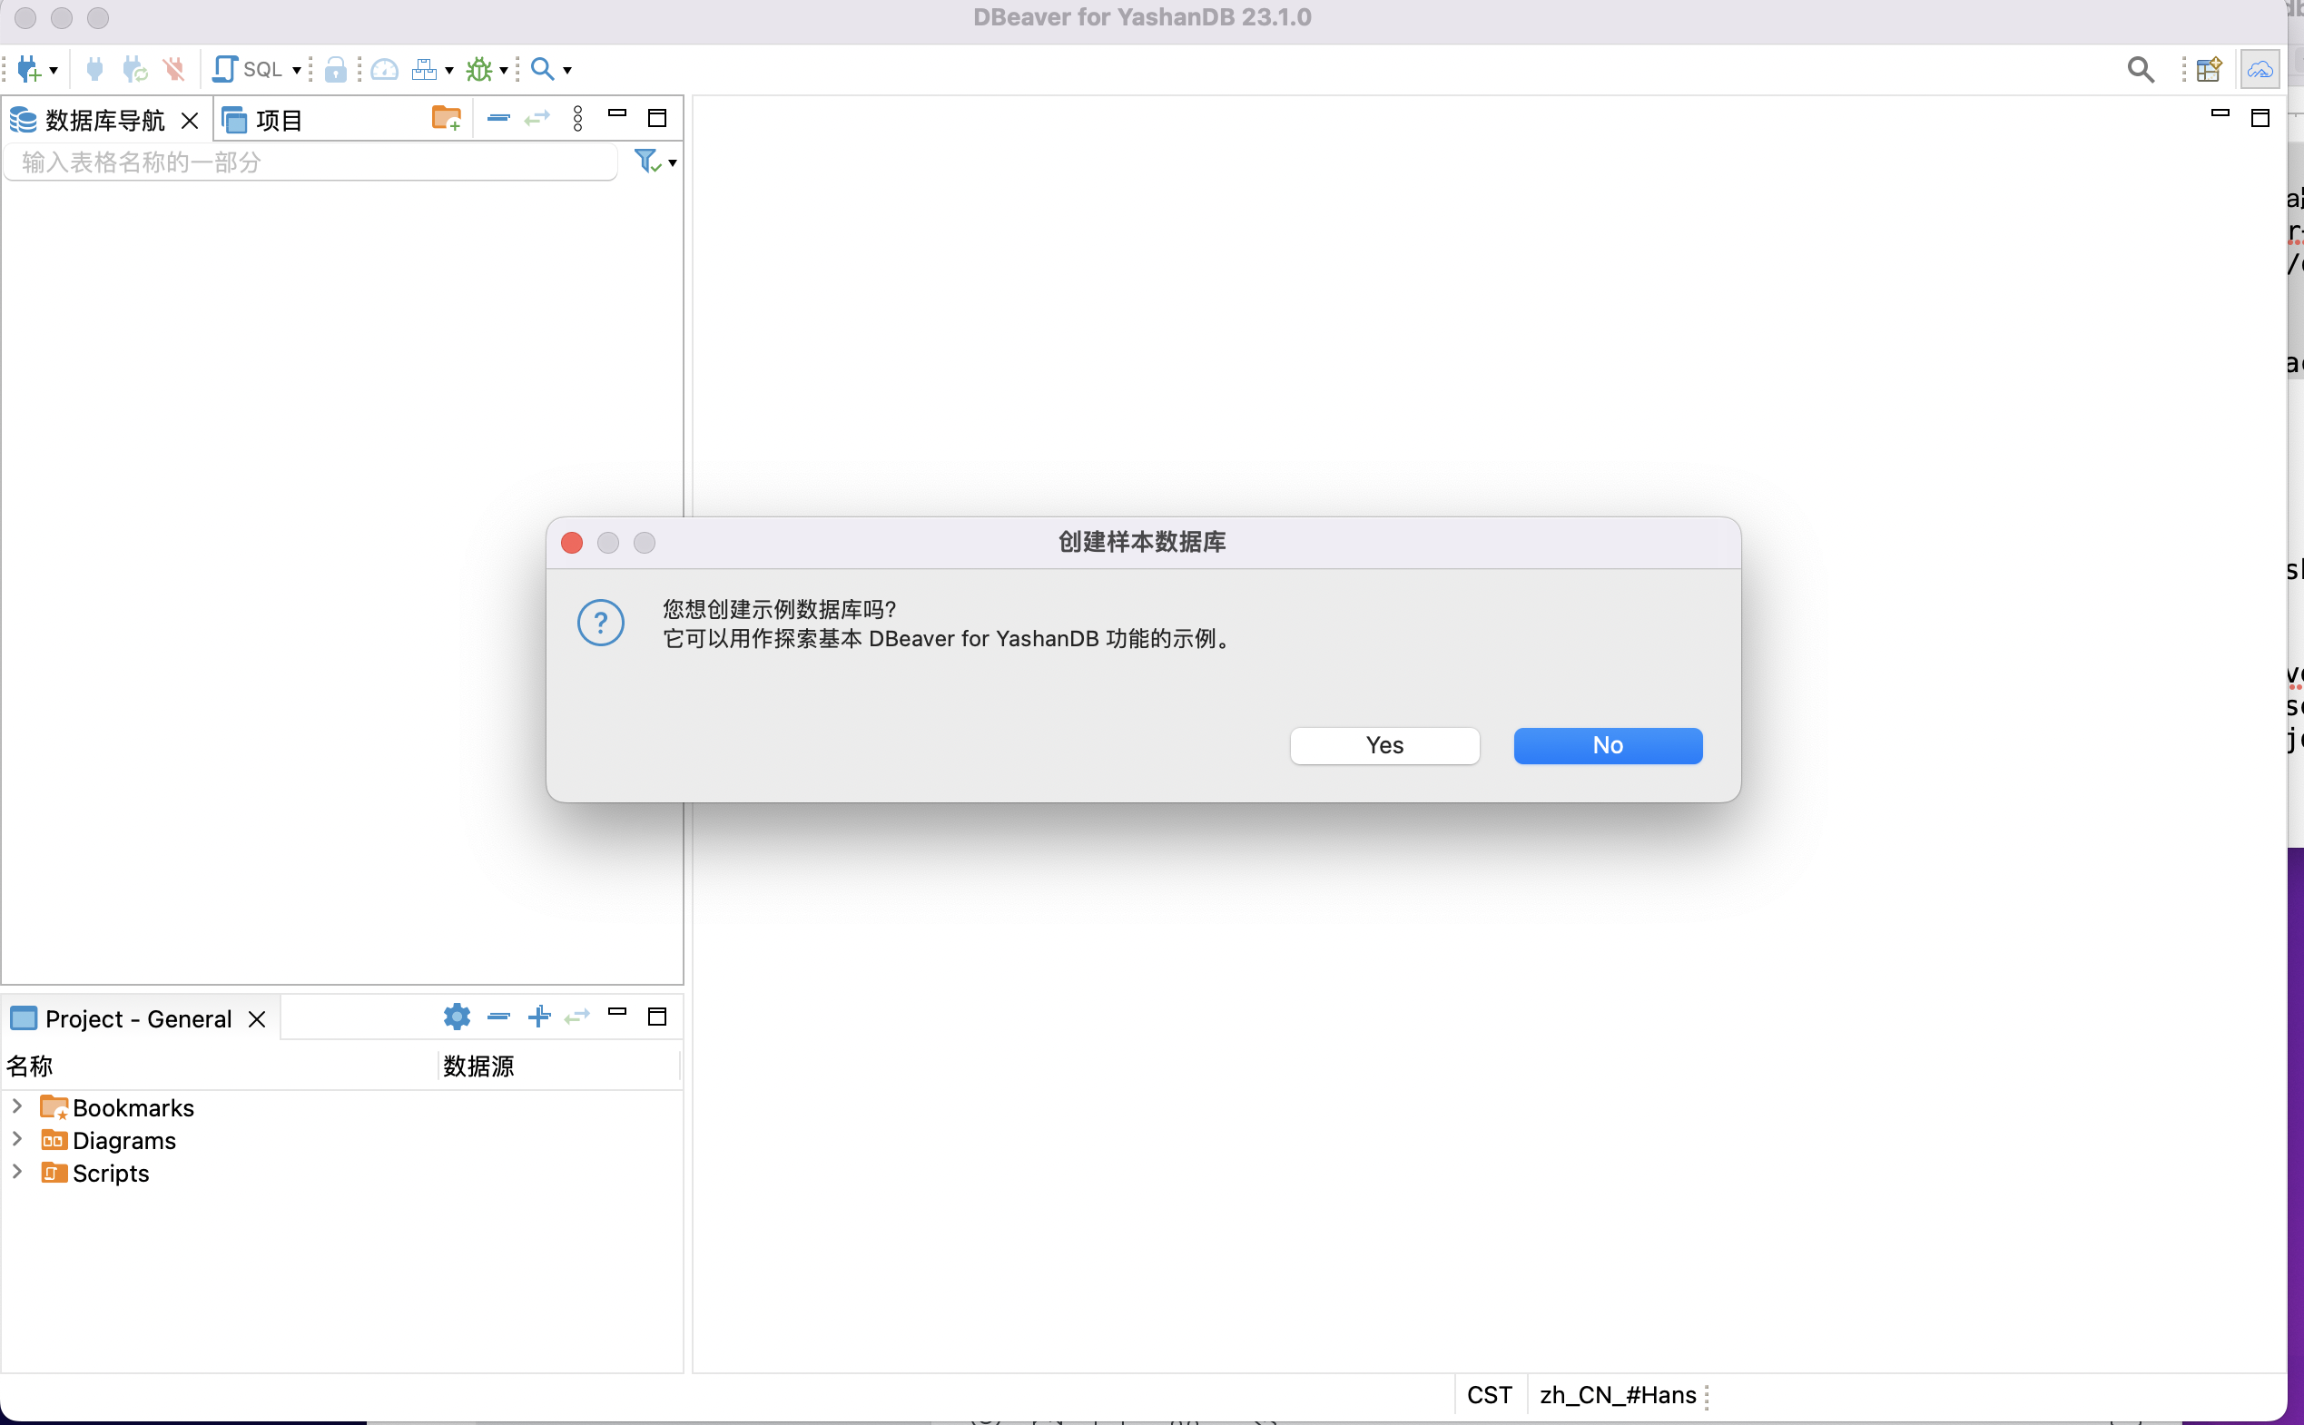
Task: Minimize the editor area
Action: (x=2220, y=114)
